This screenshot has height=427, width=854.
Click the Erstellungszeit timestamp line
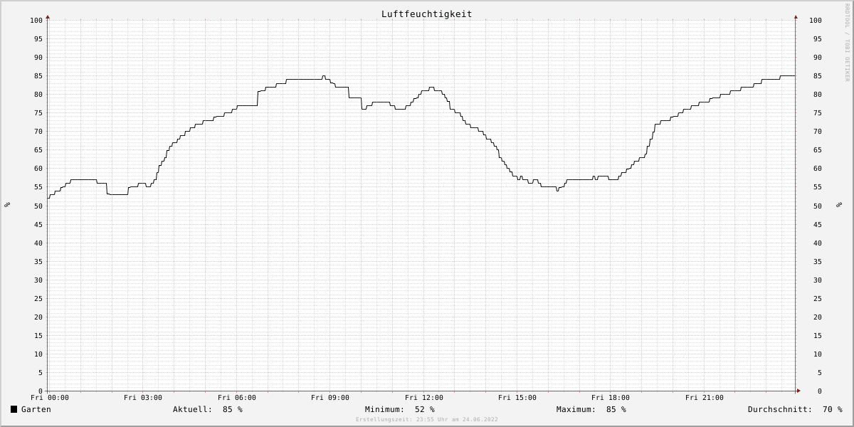427,420
